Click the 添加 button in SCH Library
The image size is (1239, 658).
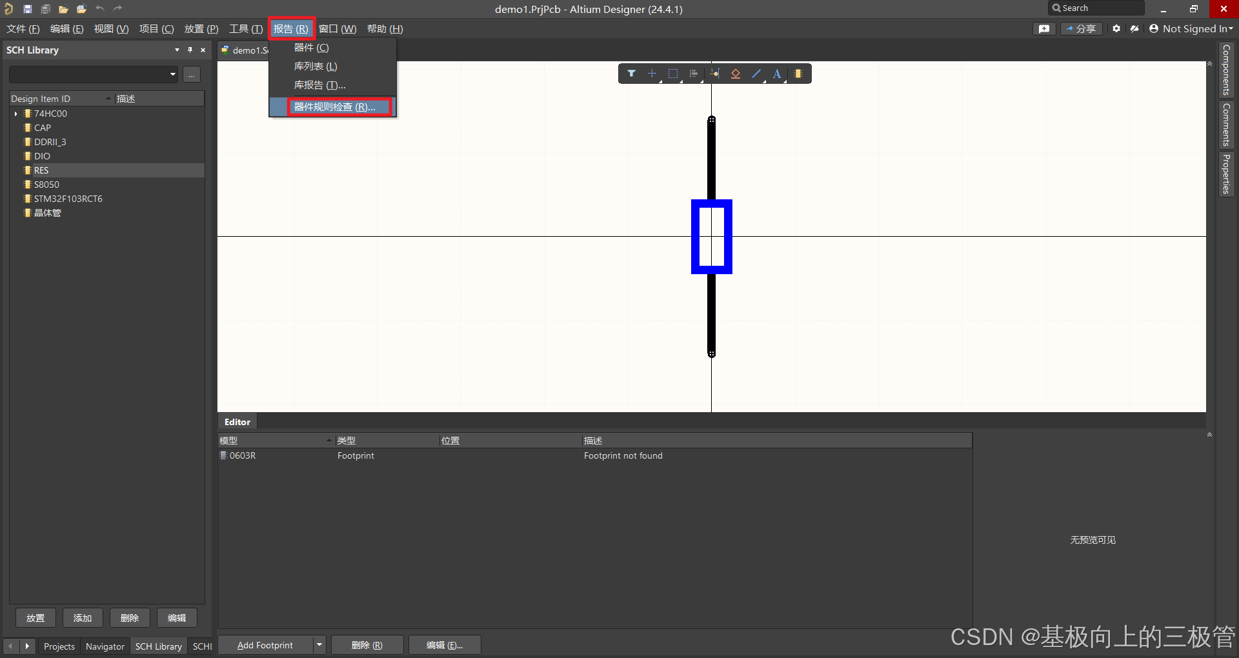(x=83, y=618)
